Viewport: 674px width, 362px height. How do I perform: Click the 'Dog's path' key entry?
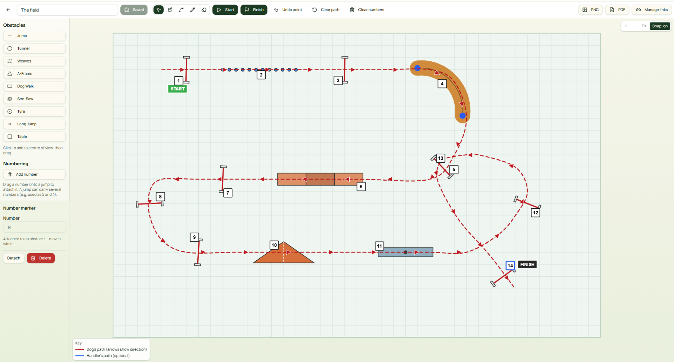click(x=111, y=349)
